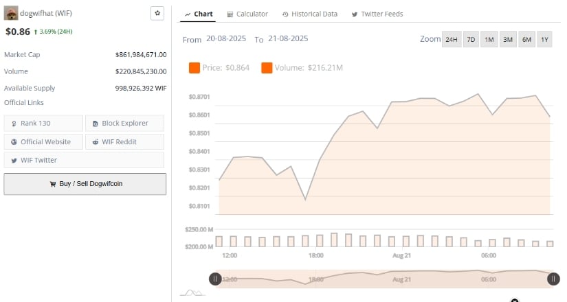Click the clock icon beside Historical Data

[285, 14]
